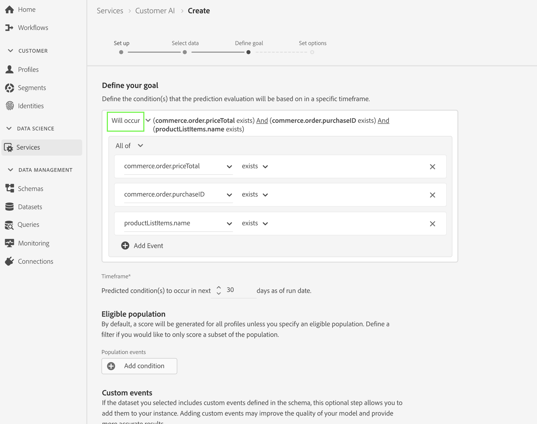Go to Customer AI breadcrumb link

155,11
